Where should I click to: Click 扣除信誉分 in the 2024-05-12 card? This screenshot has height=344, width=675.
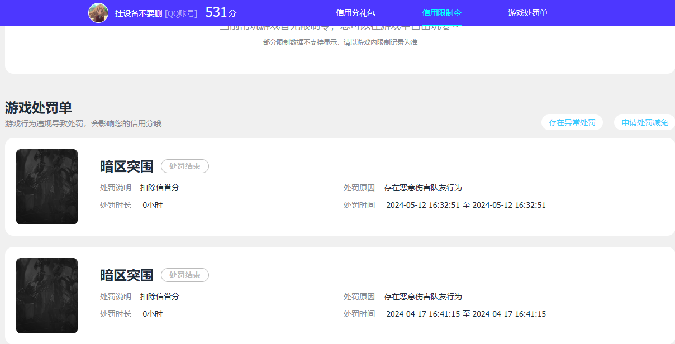coord(160,188)
